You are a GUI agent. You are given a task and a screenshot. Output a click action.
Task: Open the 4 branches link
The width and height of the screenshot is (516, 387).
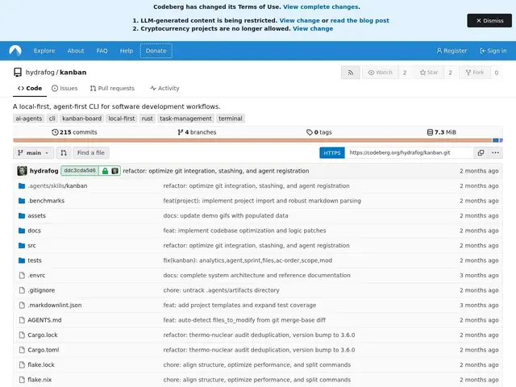[197, 132]
